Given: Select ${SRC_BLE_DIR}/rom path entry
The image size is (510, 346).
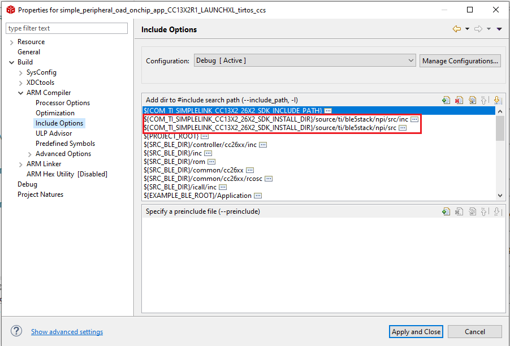Looking at the screenshot, I should 174,162.
